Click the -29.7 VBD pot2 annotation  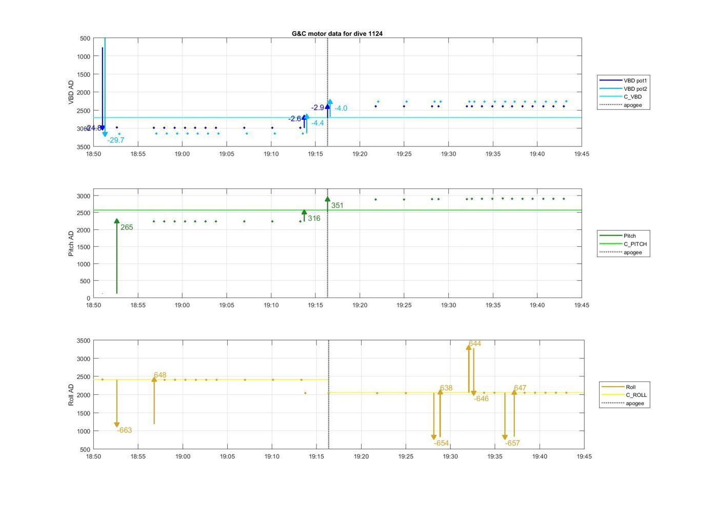[116, 140]
